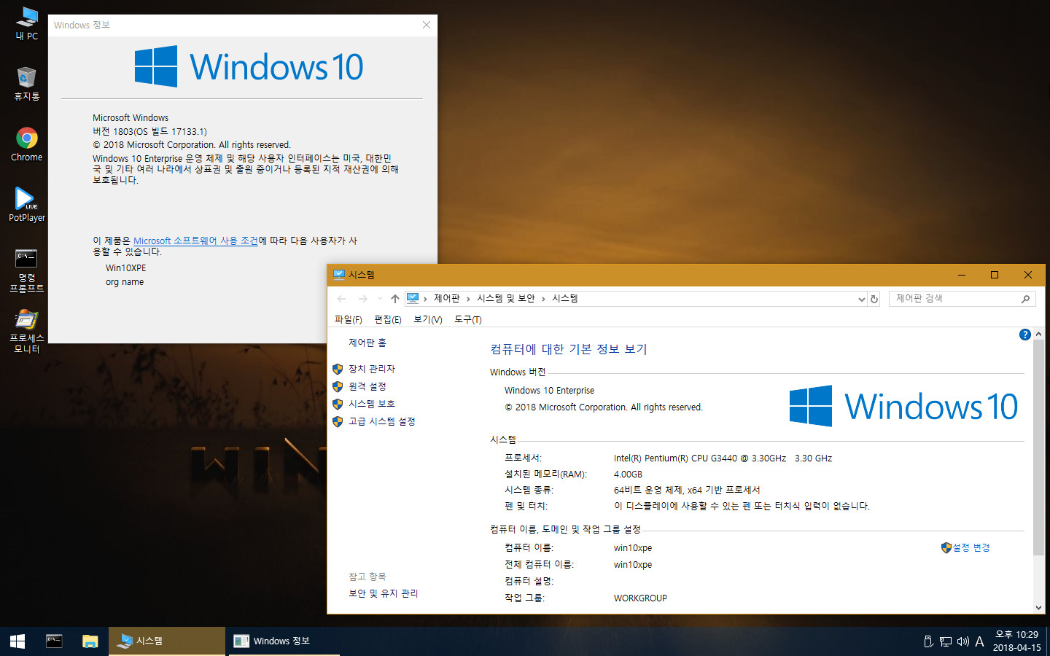This screenshot has width=1050, height=656.
Task: Close the Windows 정보 dialog
Action: click(x=427, y=25)
